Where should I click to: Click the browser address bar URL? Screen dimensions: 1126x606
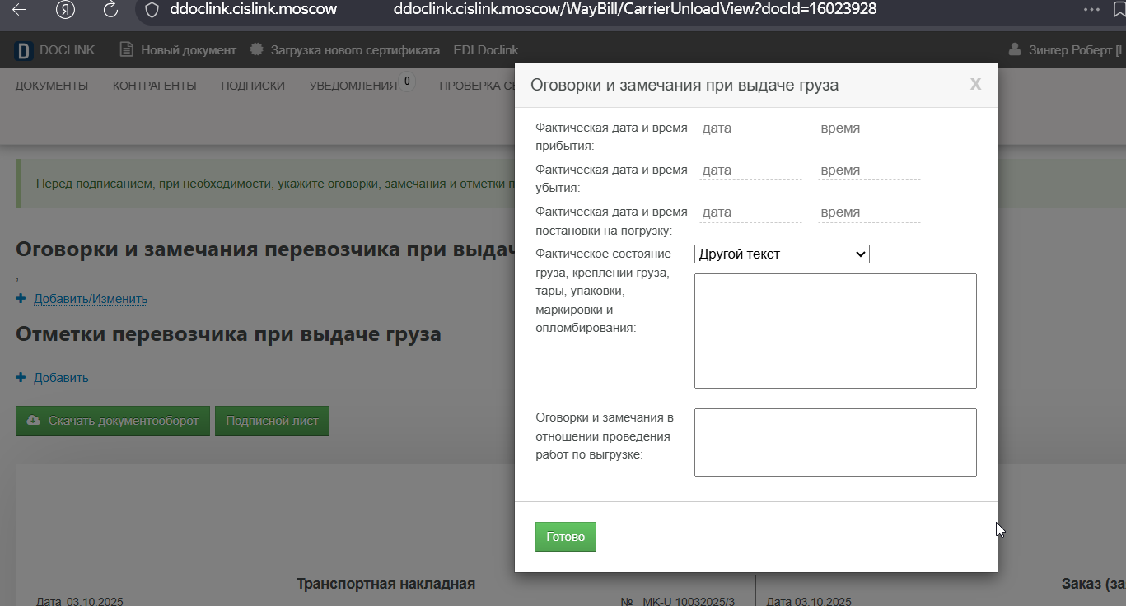[635, 9]
